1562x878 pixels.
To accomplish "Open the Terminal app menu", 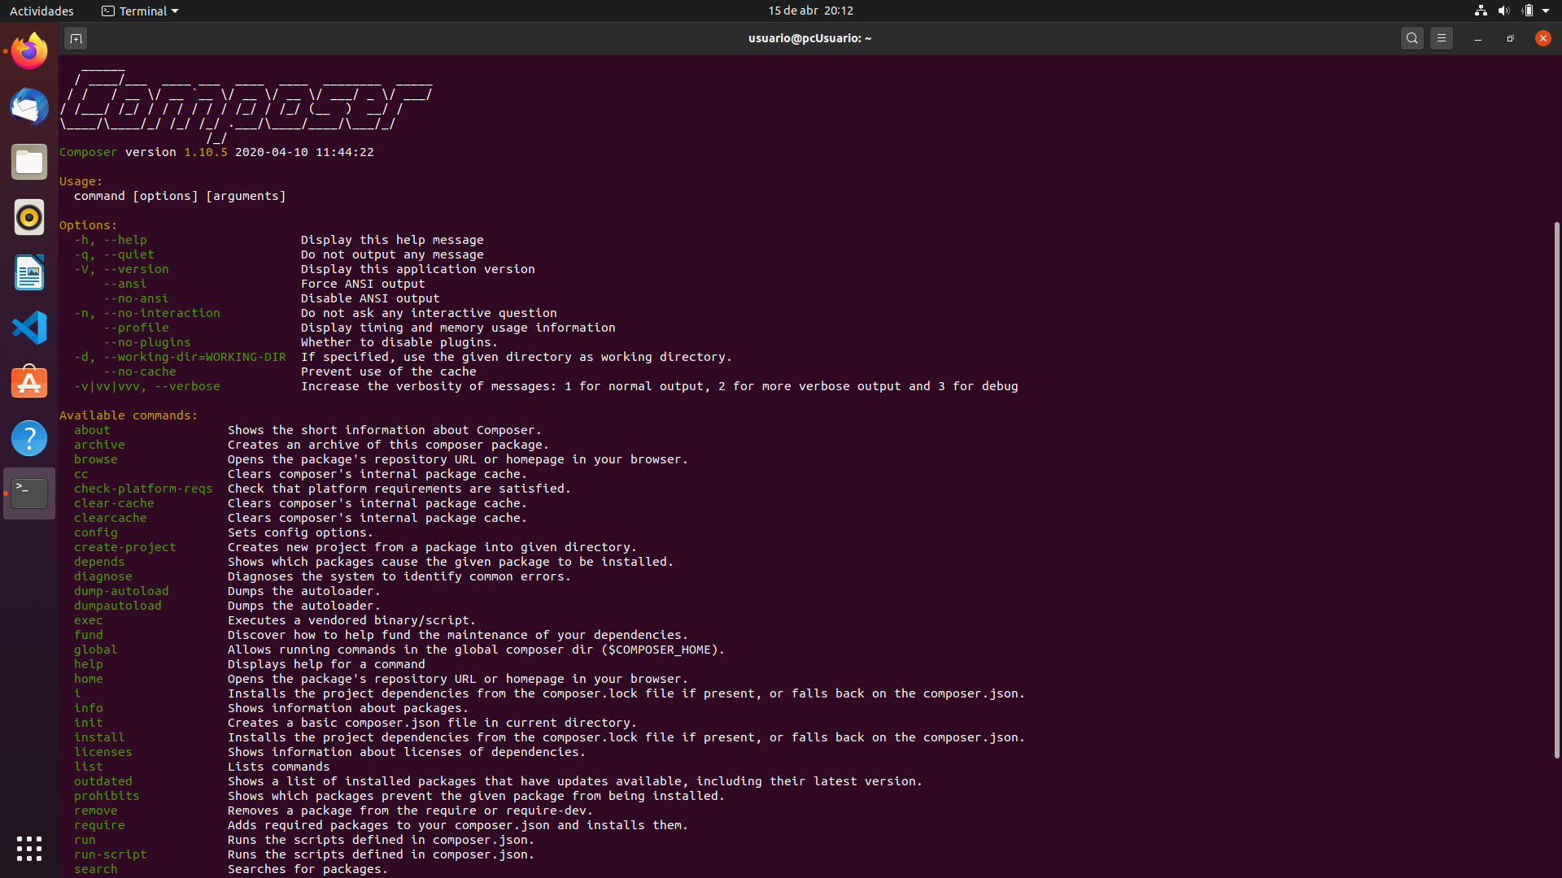I will coord(140,11).
